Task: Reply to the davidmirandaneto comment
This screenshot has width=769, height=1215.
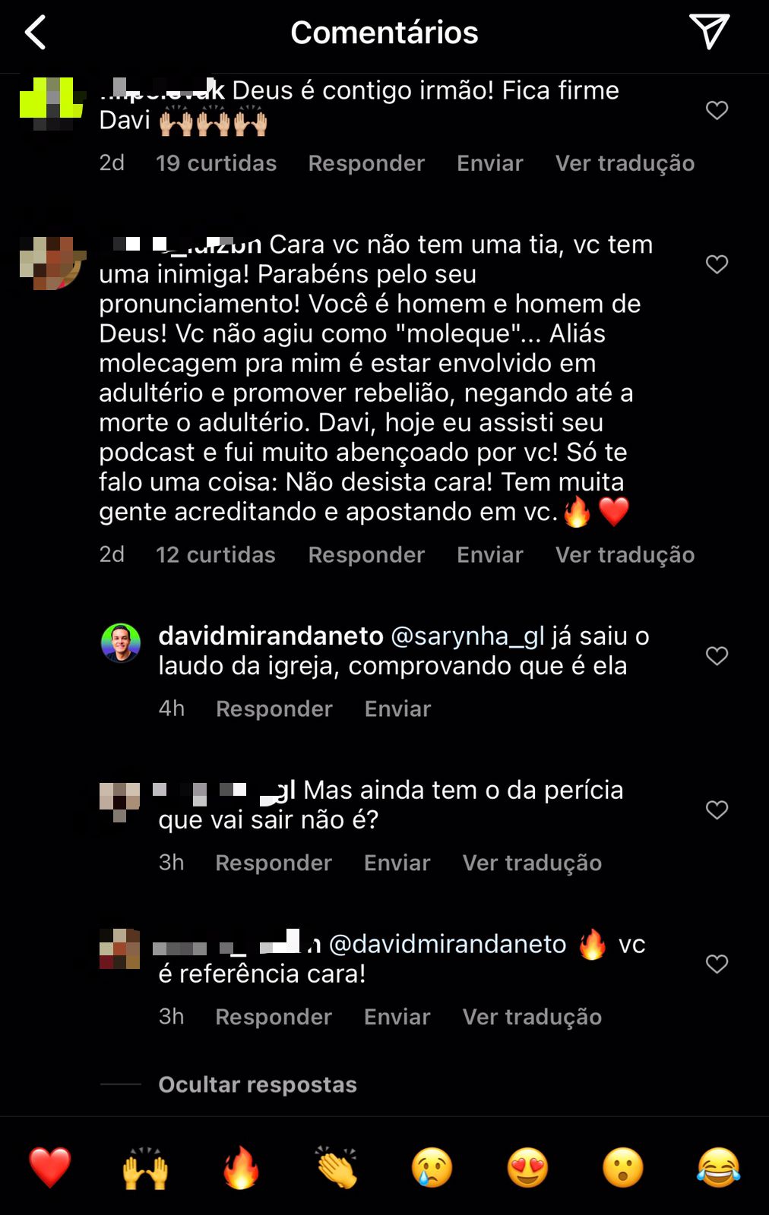Action: coord(274,708)
